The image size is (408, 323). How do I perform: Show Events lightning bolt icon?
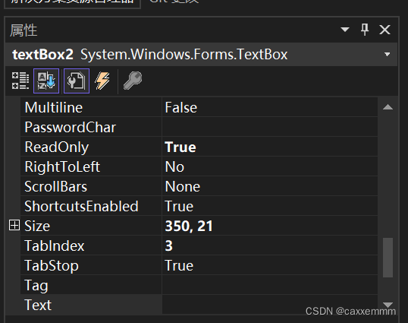(x=102, y=81)
